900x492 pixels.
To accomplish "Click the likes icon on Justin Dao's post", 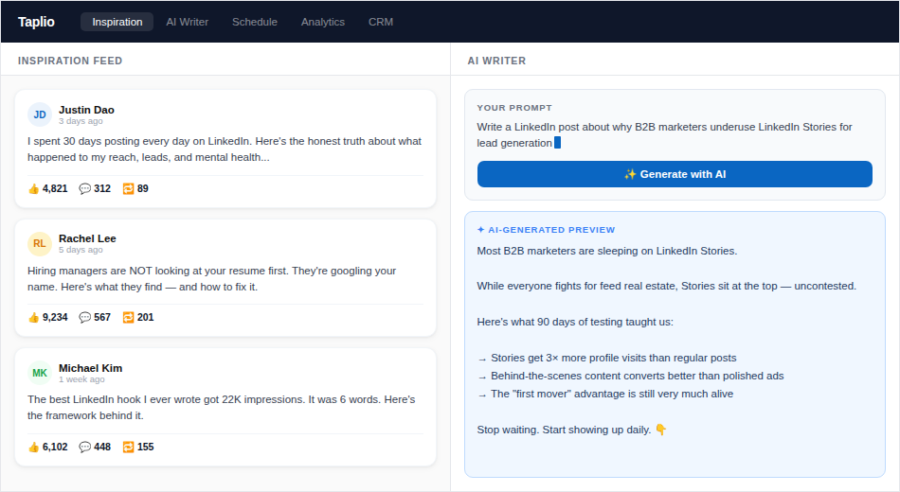I will point(33,188).
